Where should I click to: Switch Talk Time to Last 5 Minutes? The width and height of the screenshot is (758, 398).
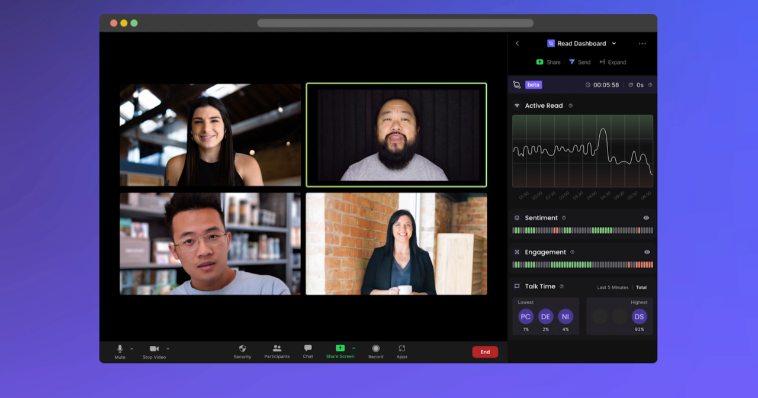[x=613, y=287]
